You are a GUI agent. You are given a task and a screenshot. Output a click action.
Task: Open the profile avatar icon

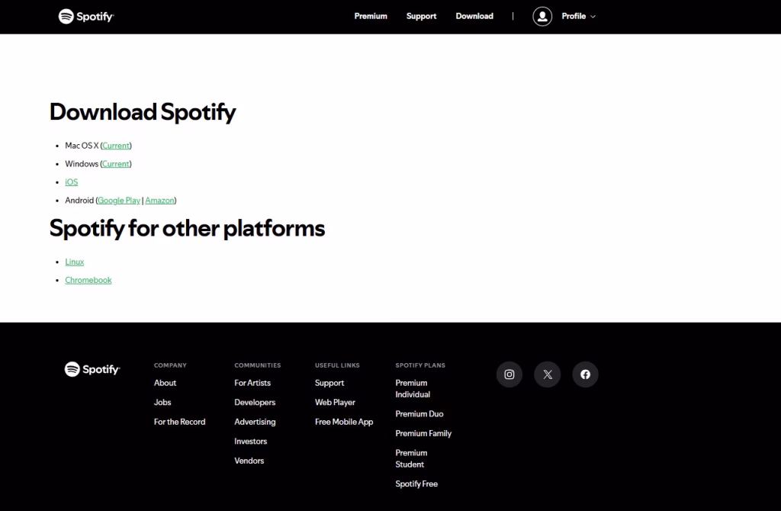tap(542, 16)
